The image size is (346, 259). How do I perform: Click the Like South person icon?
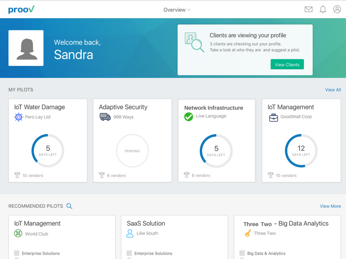click(130, 233)
